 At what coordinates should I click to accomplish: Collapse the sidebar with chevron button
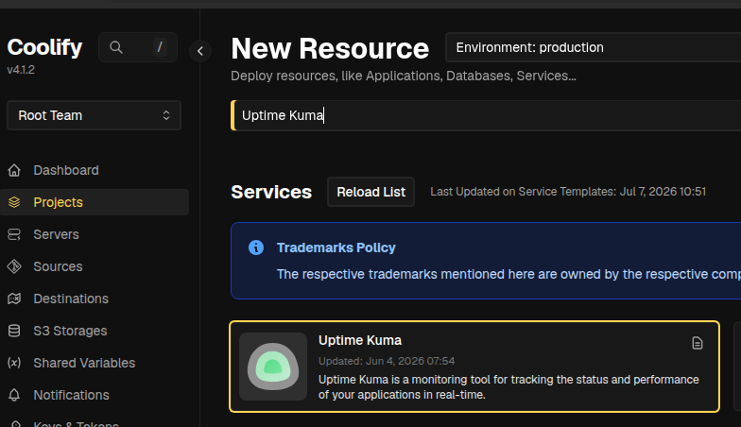(200, 51)
